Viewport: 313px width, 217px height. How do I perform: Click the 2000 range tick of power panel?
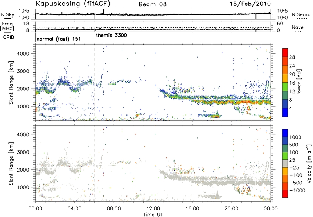pyautogui.click(x=23, y=89)
